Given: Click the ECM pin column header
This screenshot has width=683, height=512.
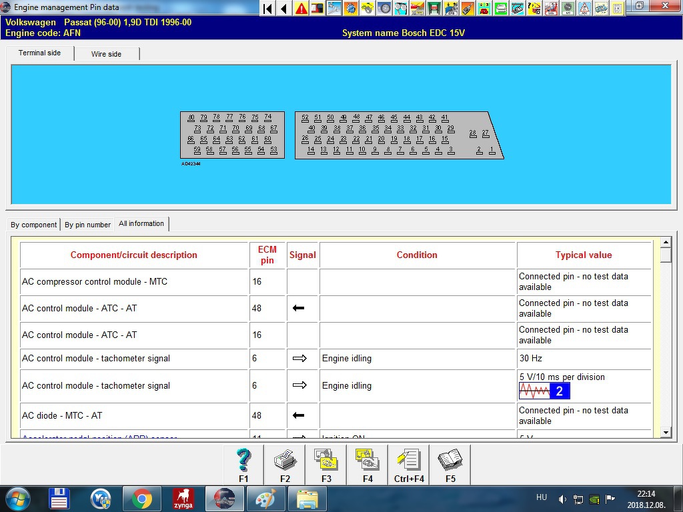Looking at the screenshot, I should coord(267,255).
